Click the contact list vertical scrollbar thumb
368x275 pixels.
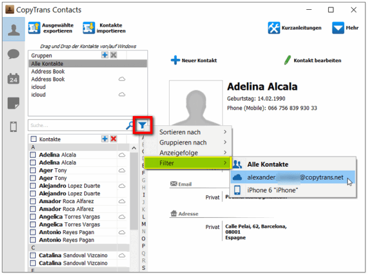coord(134,191)
